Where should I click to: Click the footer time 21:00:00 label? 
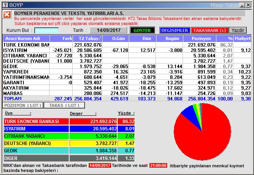click(x=158, y=165)
